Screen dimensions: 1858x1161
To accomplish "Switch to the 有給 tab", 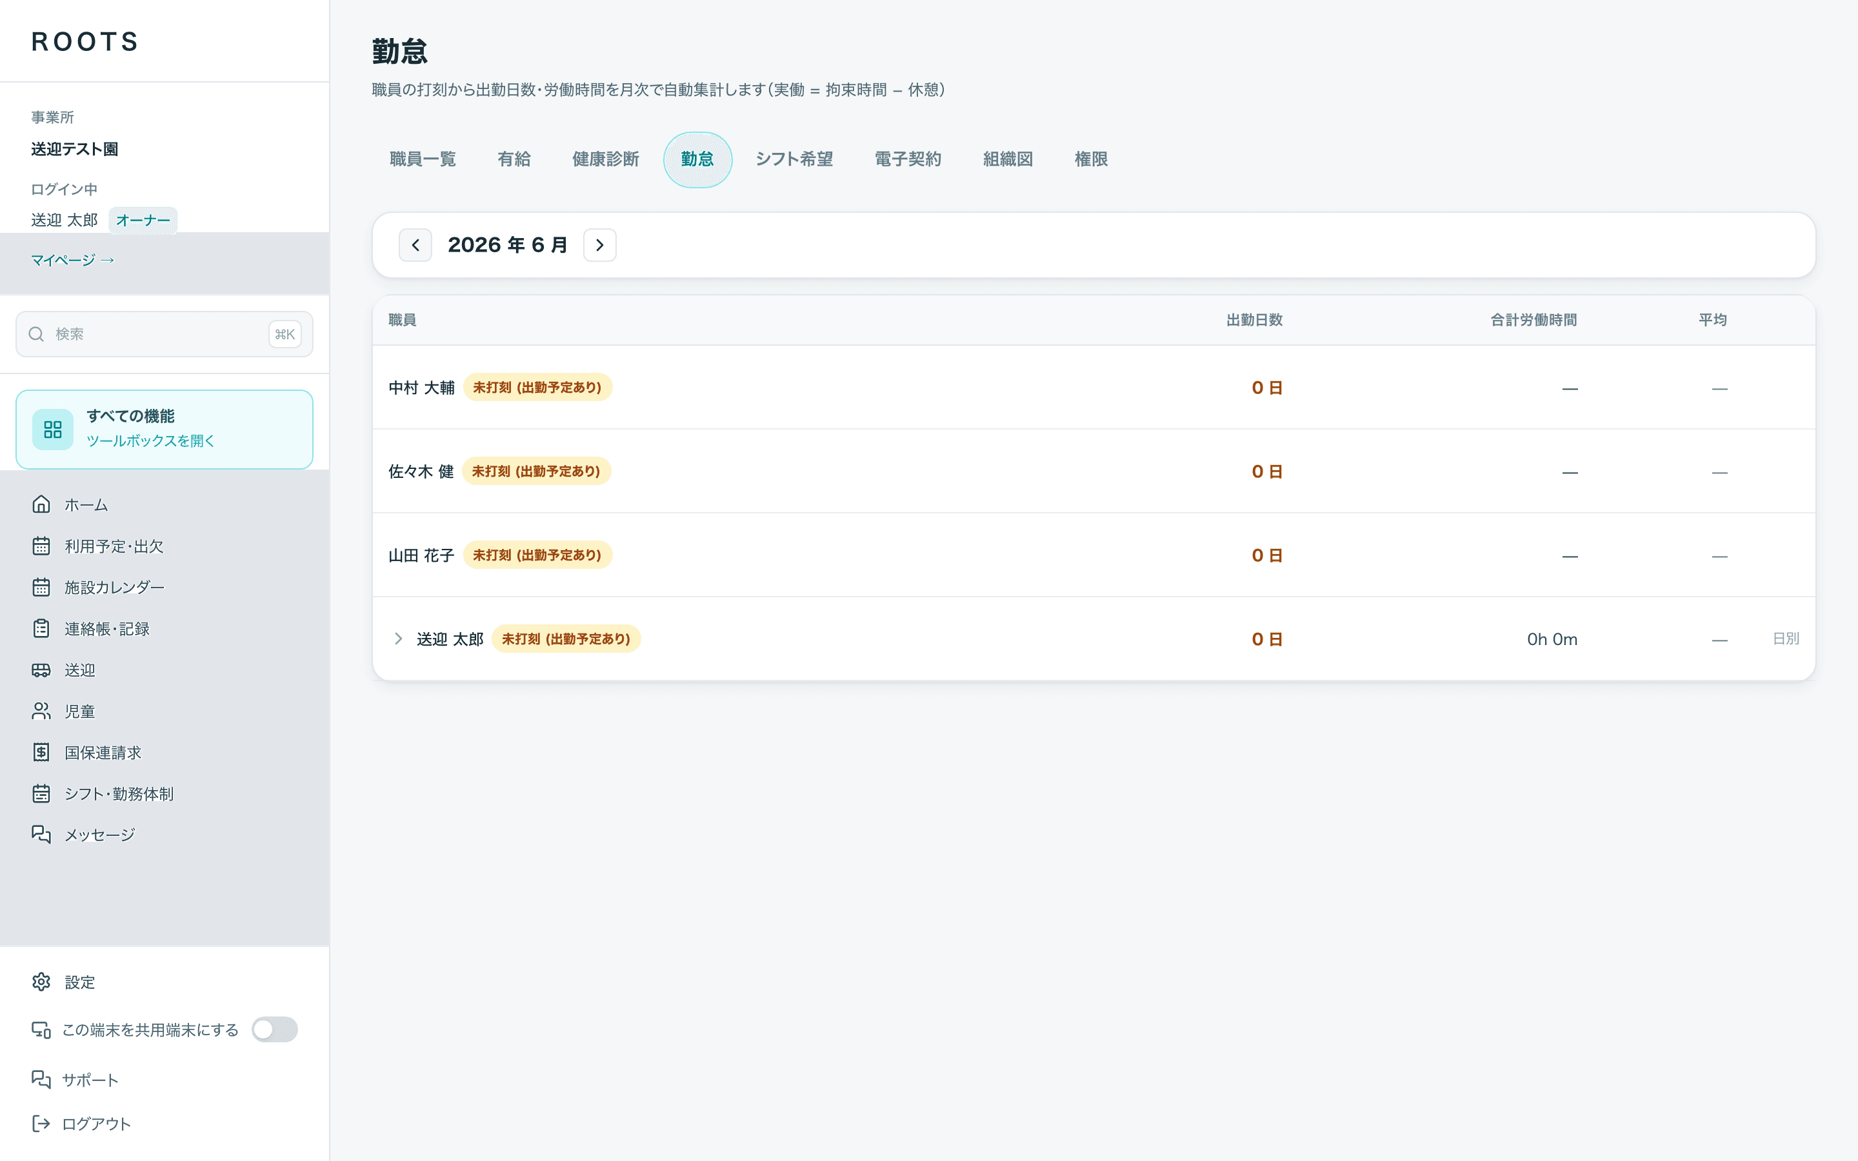I will [514, 159].
